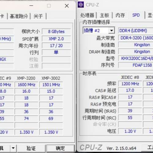Click the XMP-3200 column header
This screenshot has height=153, width=153.
pos(26,78)
